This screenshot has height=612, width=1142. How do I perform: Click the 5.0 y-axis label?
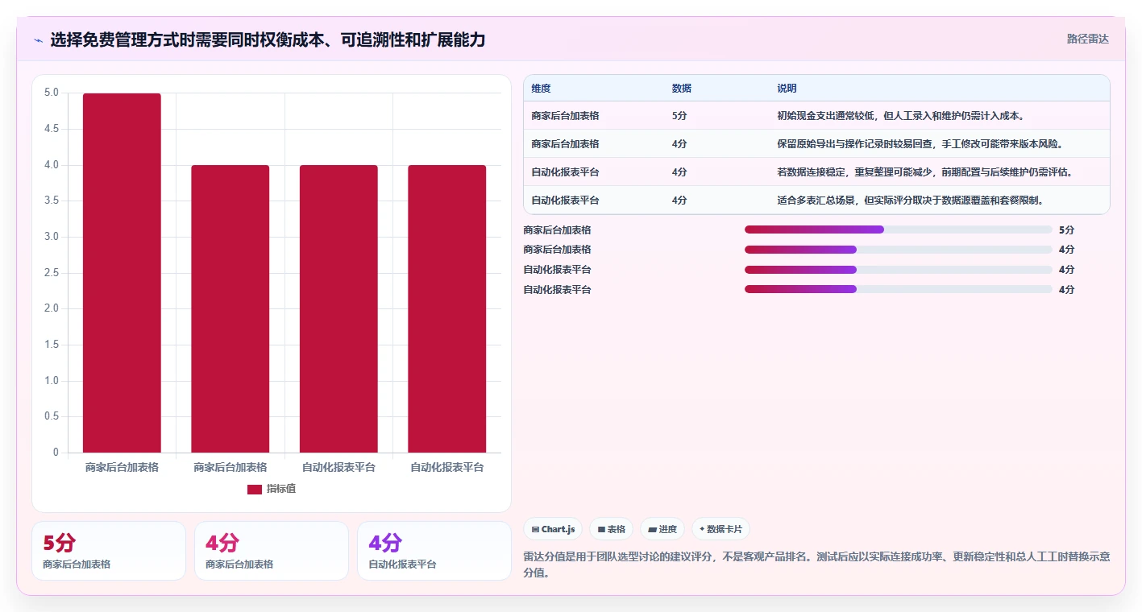51,93
